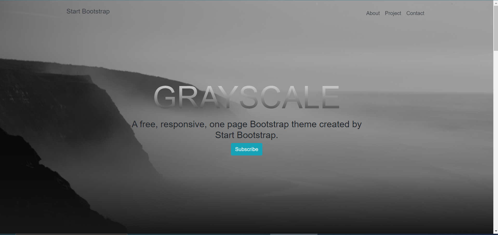Click the word "responsive" in the tagline

click(183, 124)
